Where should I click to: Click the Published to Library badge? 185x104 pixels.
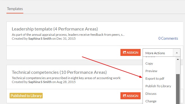tap(26, 96)
